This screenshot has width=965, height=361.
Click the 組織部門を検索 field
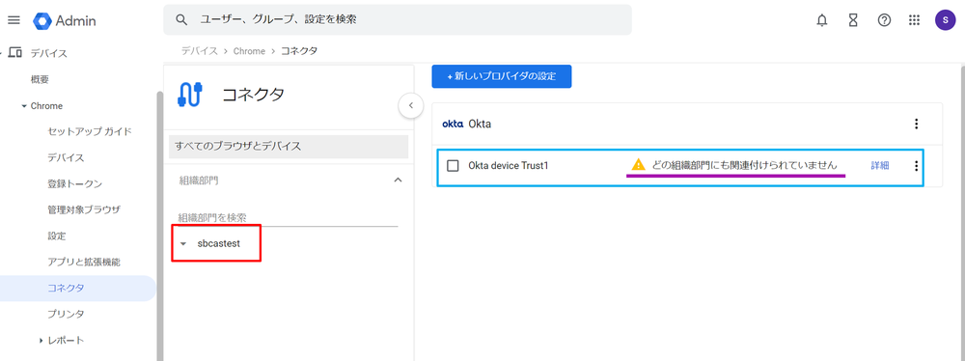288,217
